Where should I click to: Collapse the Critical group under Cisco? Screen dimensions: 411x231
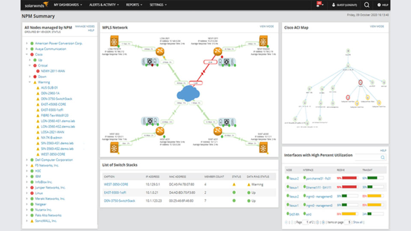coord(30,65)
